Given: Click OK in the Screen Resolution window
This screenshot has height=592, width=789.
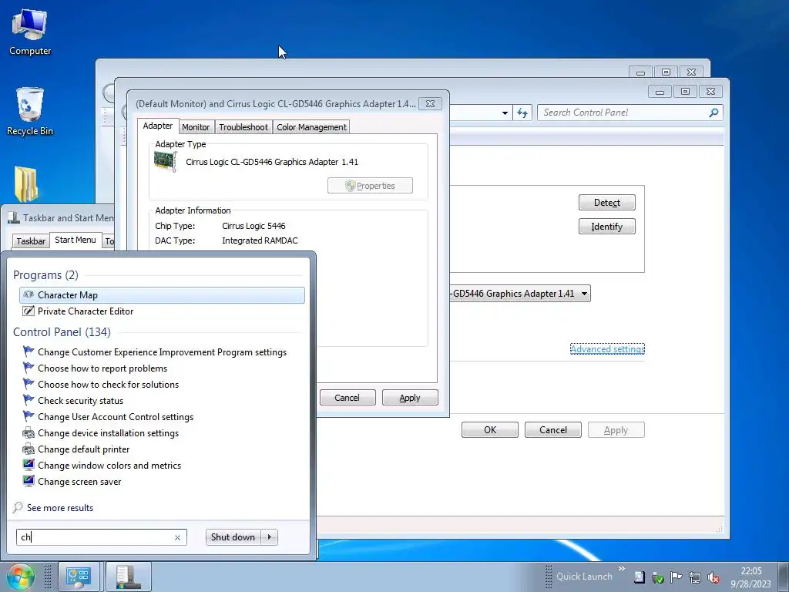Looking at the screenshot, I should pyautogui.click(x=490, y=430).
